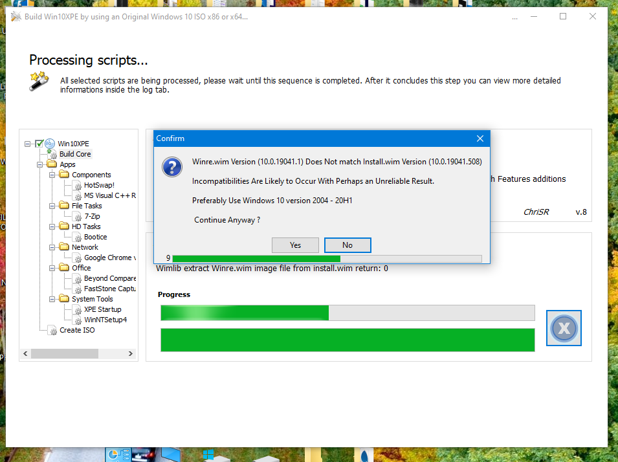Image resolution: width=618 pixels, height=462 pixels.
Task: Collapse the System Tools folder
Action: (x=52, y=299)
